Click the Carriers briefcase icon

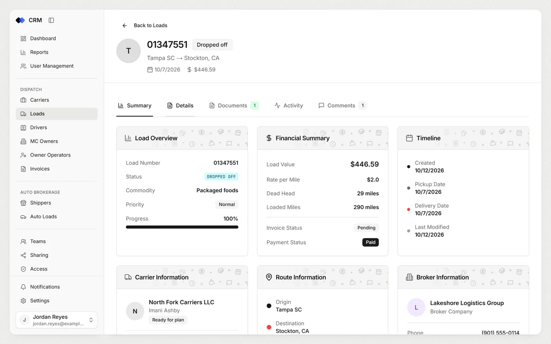(23, 100)
